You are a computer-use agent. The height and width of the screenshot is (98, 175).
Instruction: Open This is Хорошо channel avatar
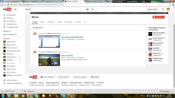pyautogui.click(x=150, y=39)
